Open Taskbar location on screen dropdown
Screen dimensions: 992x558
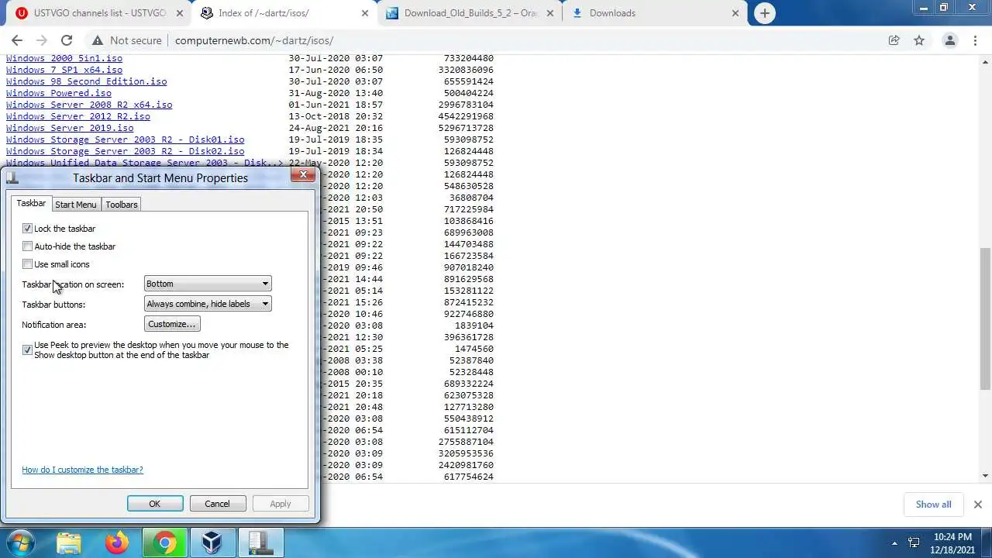point(208,284)
